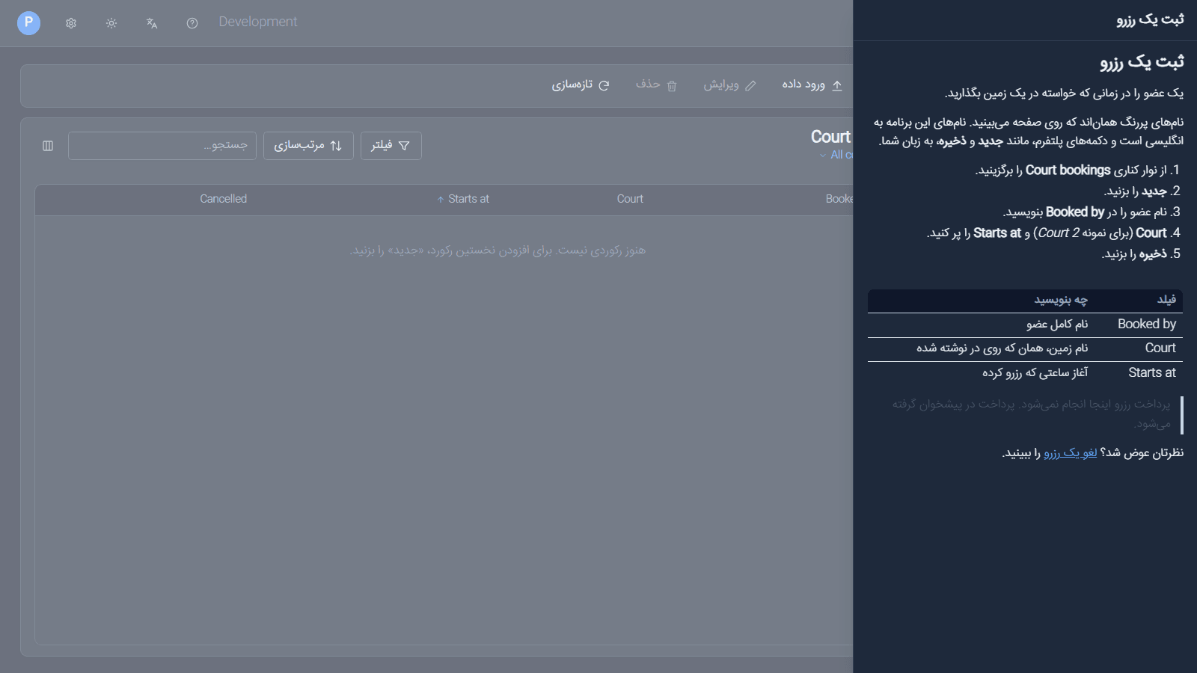Click the ورود داده import button
Image resolution: width=1197 pixels, height=673 pixels.
pyautogui.click(x=812, y=85)
